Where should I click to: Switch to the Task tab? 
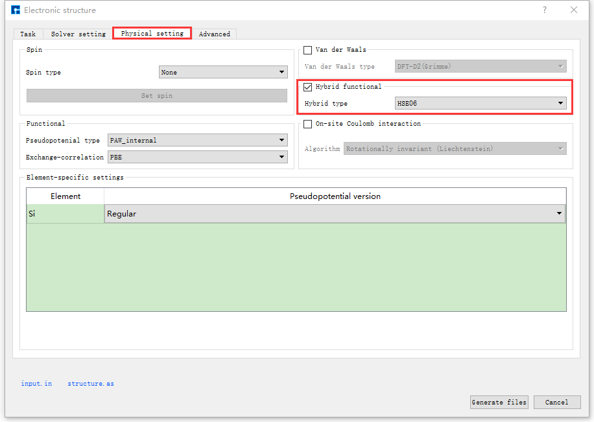pos(28,34)
